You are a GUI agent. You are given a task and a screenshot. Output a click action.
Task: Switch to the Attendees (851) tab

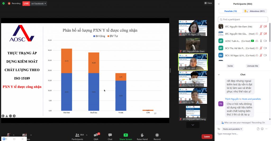click(255, 11)
